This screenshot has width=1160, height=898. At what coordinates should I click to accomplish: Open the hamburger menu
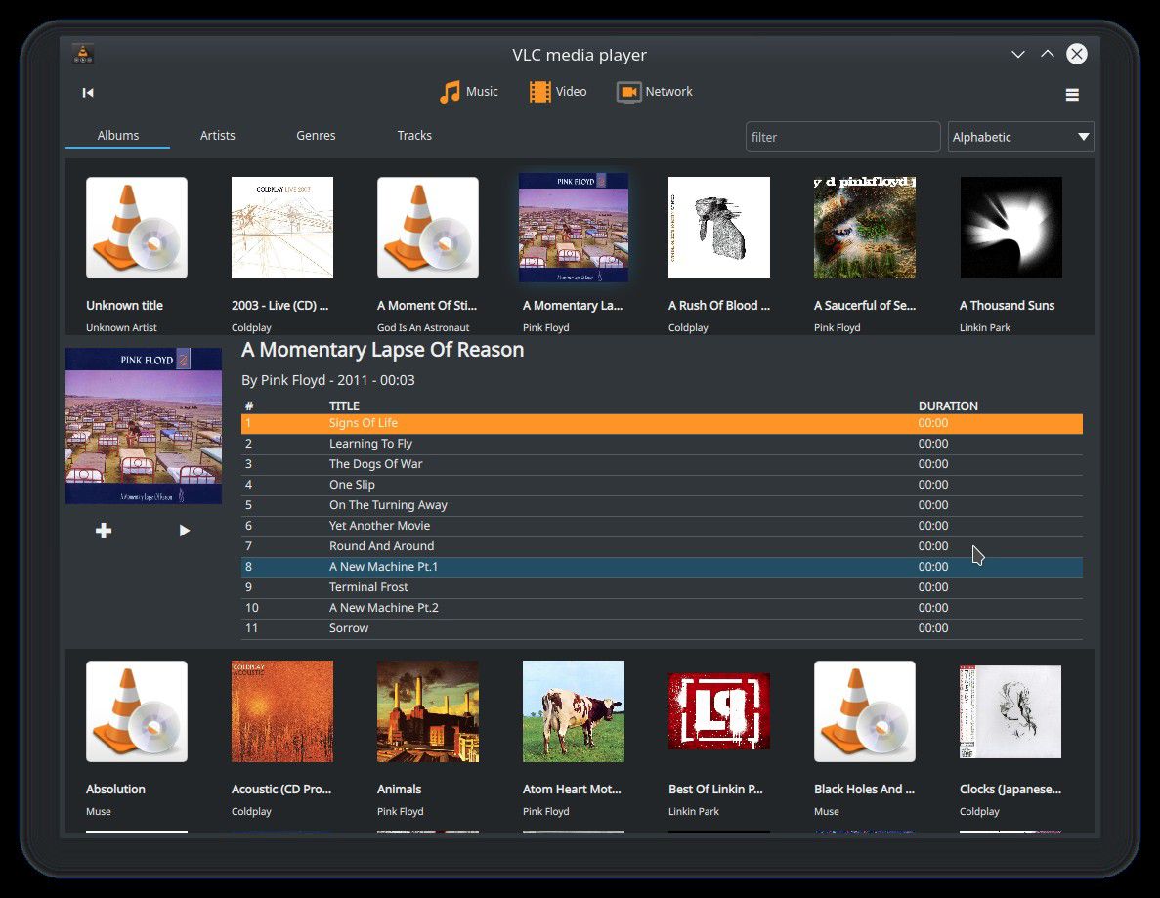pyautogui.click(x=1072, y=95)
